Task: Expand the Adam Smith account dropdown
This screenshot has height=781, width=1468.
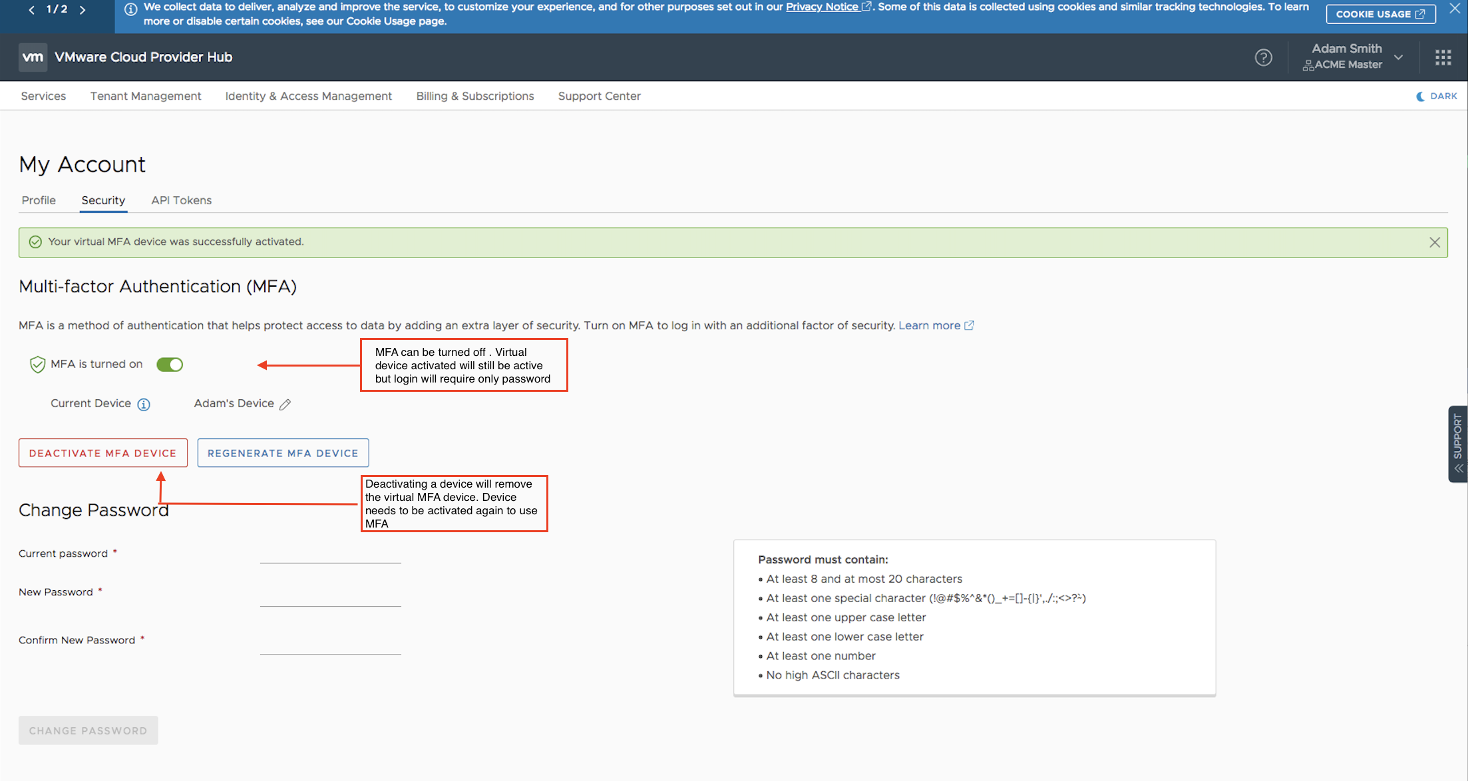Action: (x=1398, y=57)
